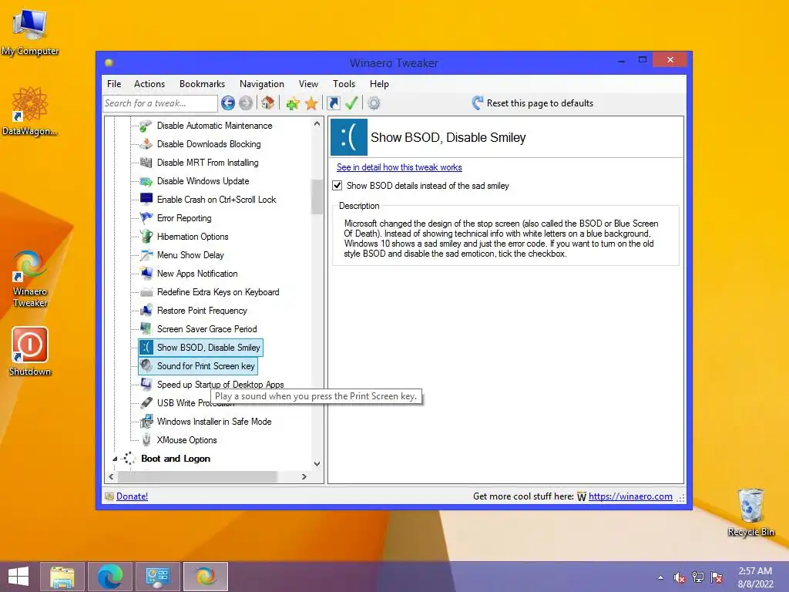The image size is (789, 592).
Task: Click the network tray icon
Action: click(x=698, y=577)
